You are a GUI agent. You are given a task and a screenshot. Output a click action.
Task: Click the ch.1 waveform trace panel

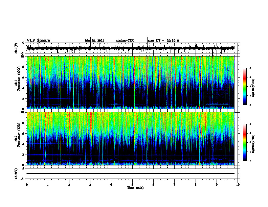pyautogui.click(x=132, y=48)
